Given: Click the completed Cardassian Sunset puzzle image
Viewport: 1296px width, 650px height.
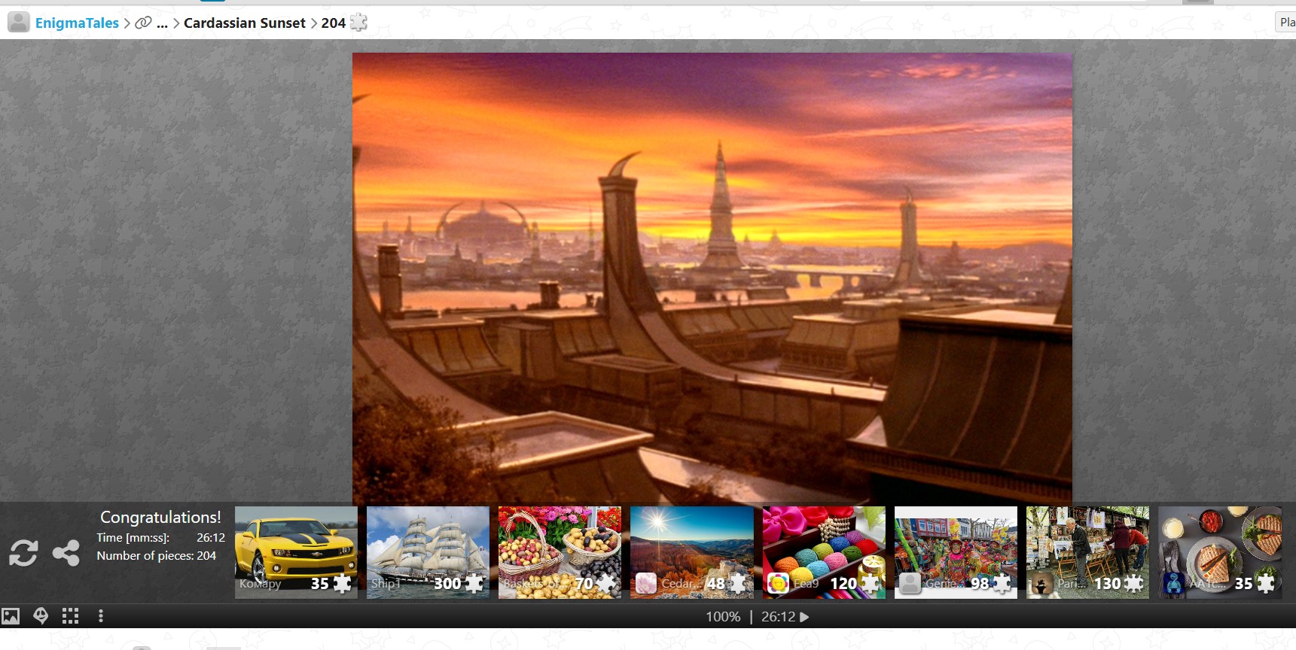Looking at the screenshot, I should (712, 278).
